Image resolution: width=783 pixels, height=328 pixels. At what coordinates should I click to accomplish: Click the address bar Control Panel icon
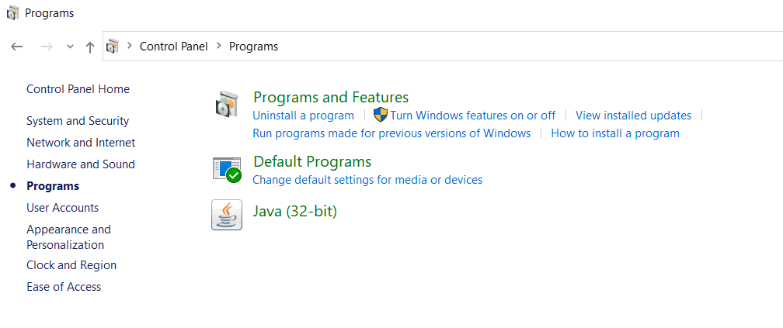pos(113,47)
